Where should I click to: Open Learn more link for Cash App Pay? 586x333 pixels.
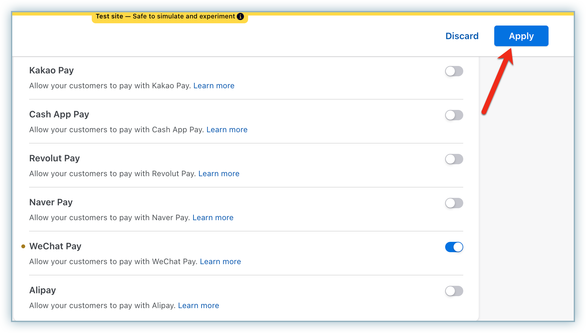(x=227, y=130)
